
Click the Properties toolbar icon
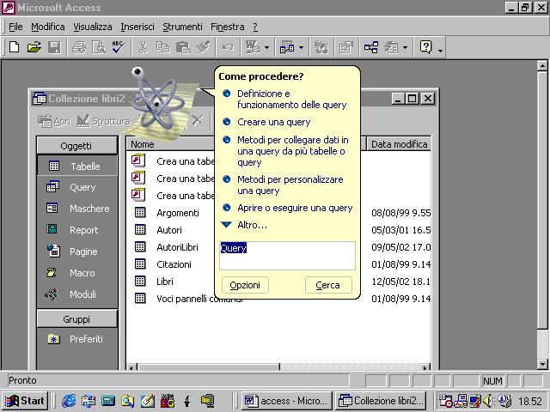(345, 47)
